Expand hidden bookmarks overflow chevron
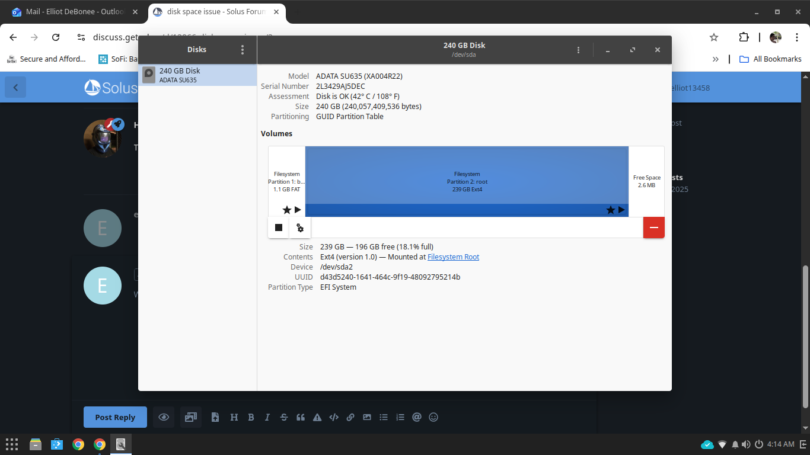 716,59
